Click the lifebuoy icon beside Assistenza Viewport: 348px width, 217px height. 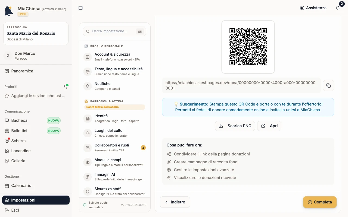tap(302, 8)
